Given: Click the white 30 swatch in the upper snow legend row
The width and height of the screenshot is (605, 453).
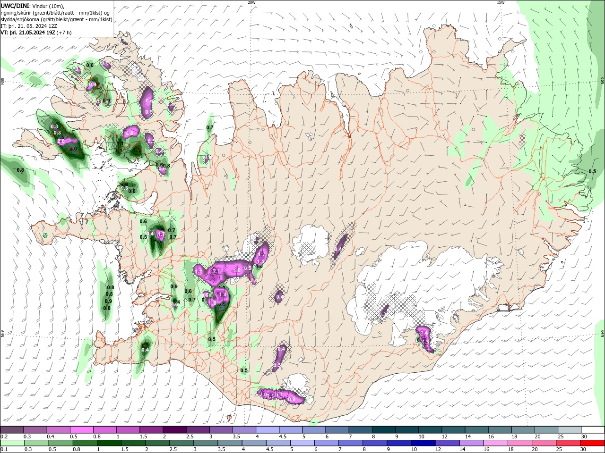Looking at the screenshot, I should [x=593, y=430].
